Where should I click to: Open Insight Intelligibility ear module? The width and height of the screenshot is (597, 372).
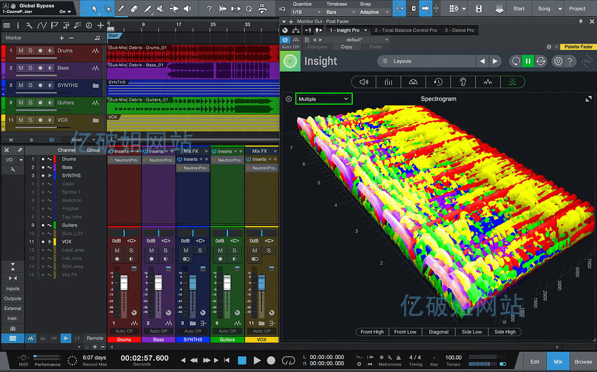point(463,82)
